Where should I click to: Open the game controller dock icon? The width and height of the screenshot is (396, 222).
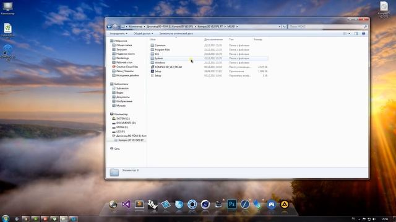coord(271,204)
